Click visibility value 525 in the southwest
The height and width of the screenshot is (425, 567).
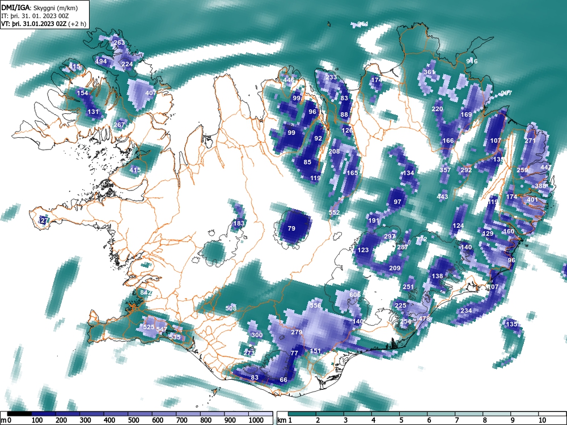[149, 327]
